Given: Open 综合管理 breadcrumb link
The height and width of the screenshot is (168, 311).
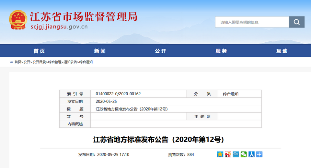Looking at the screenshot, I should pos(54,62).
